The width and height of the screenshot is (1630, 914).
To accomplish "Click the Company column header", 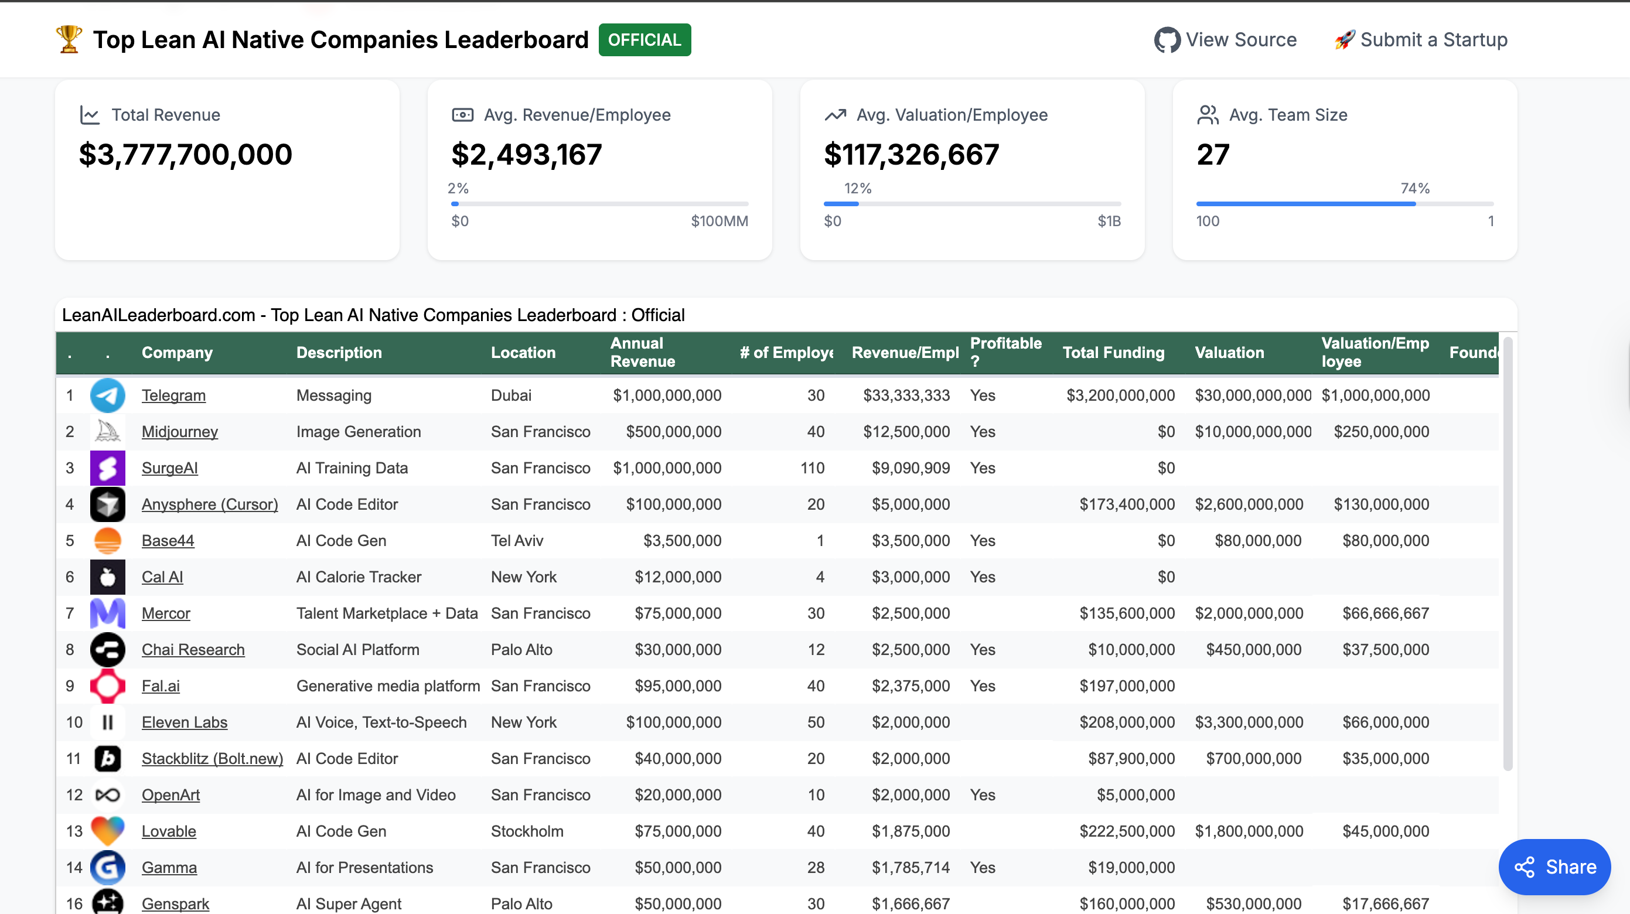I will pyautogui.click(x=177, y=353).
